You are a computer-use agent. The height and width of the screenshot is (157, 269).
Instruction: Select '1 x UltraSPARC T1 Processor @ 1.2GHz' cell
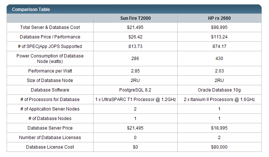pos(135,100)
